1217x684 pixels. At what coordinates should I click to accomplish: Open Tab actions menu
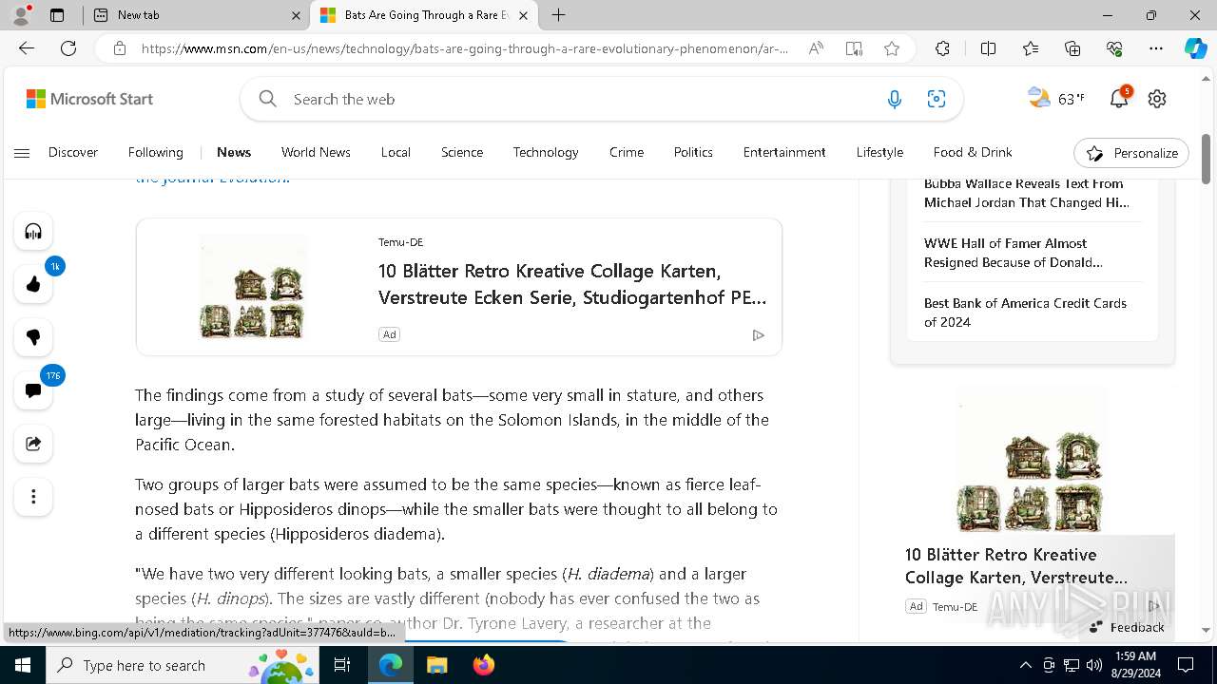coord(57,15)
